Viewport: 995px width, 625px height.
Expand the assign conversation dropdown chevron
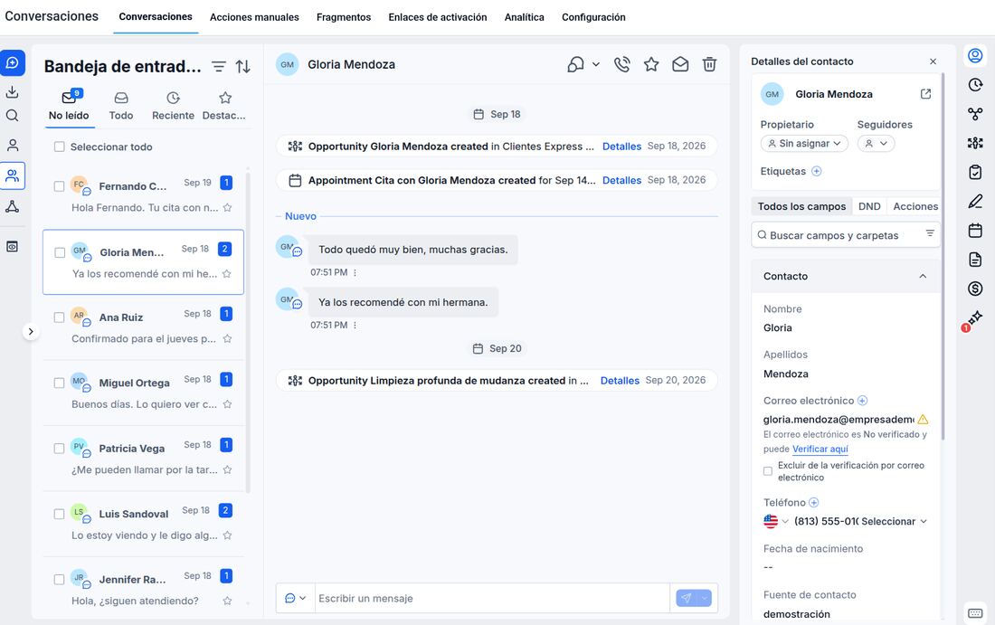(x=596, y=64)
